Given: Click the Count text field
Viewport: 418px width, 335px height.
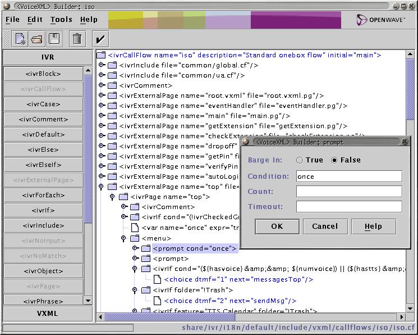Looking at the screenshot, I should [x=349, y=192].
